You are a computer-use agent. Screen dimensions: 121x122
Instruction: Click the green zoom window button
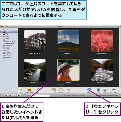7,27
